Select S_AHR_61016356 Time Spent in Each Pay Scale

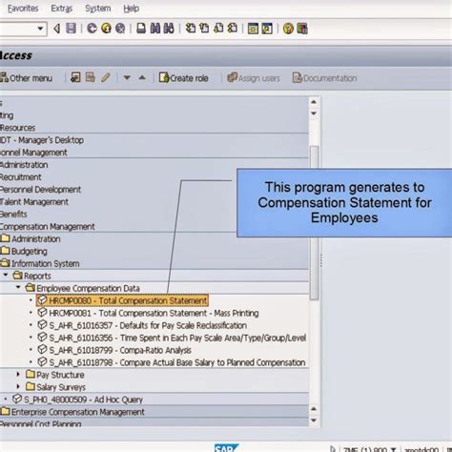172,338
